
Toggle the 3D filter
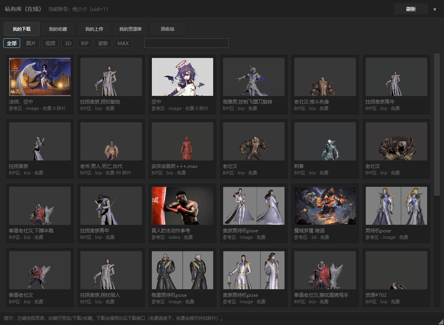tap(68, 43)
